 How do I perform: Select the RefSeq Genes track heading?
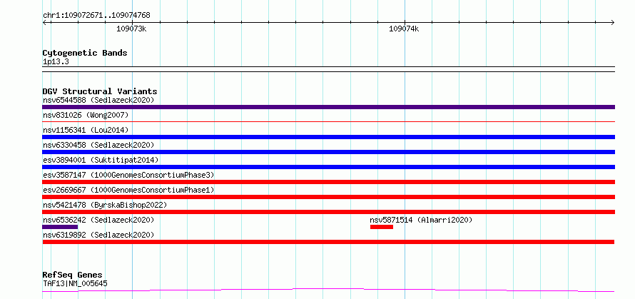[72, 275]
